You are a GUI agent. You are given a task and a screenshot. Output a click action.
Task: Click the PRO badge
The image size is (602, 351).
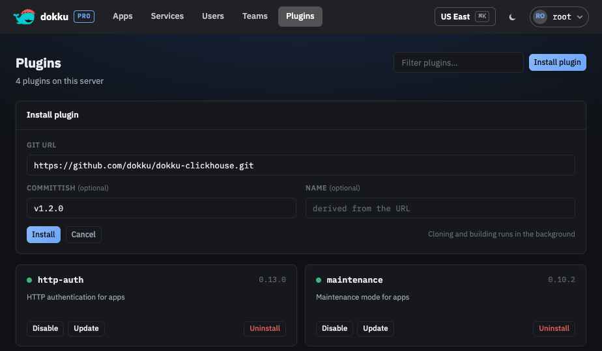(x=83, y=16)
